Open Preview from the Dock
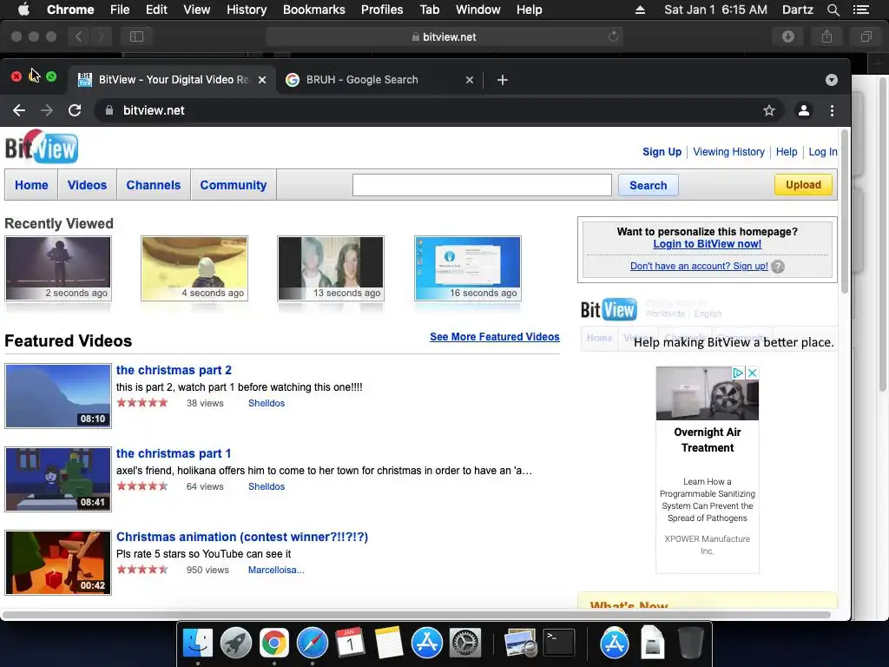The width and height of the screenshot is (889, 667). pyautogui.click(x=521, y=644)
